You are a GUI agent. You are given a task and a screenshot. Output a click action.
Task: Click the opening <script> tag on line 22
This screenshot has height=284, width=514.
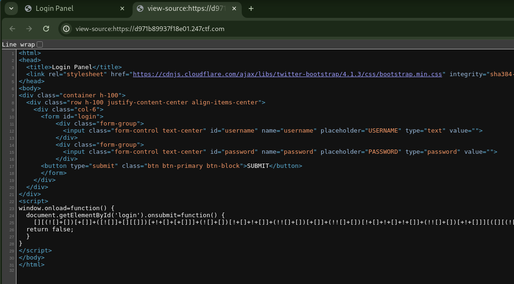coord(33,201)
